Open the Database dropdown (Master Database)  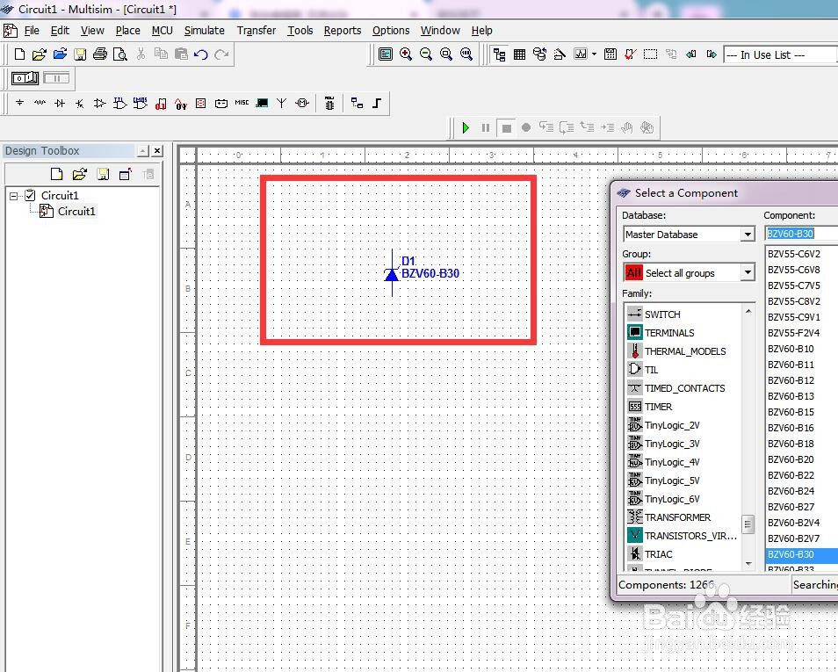coord(748,235)
